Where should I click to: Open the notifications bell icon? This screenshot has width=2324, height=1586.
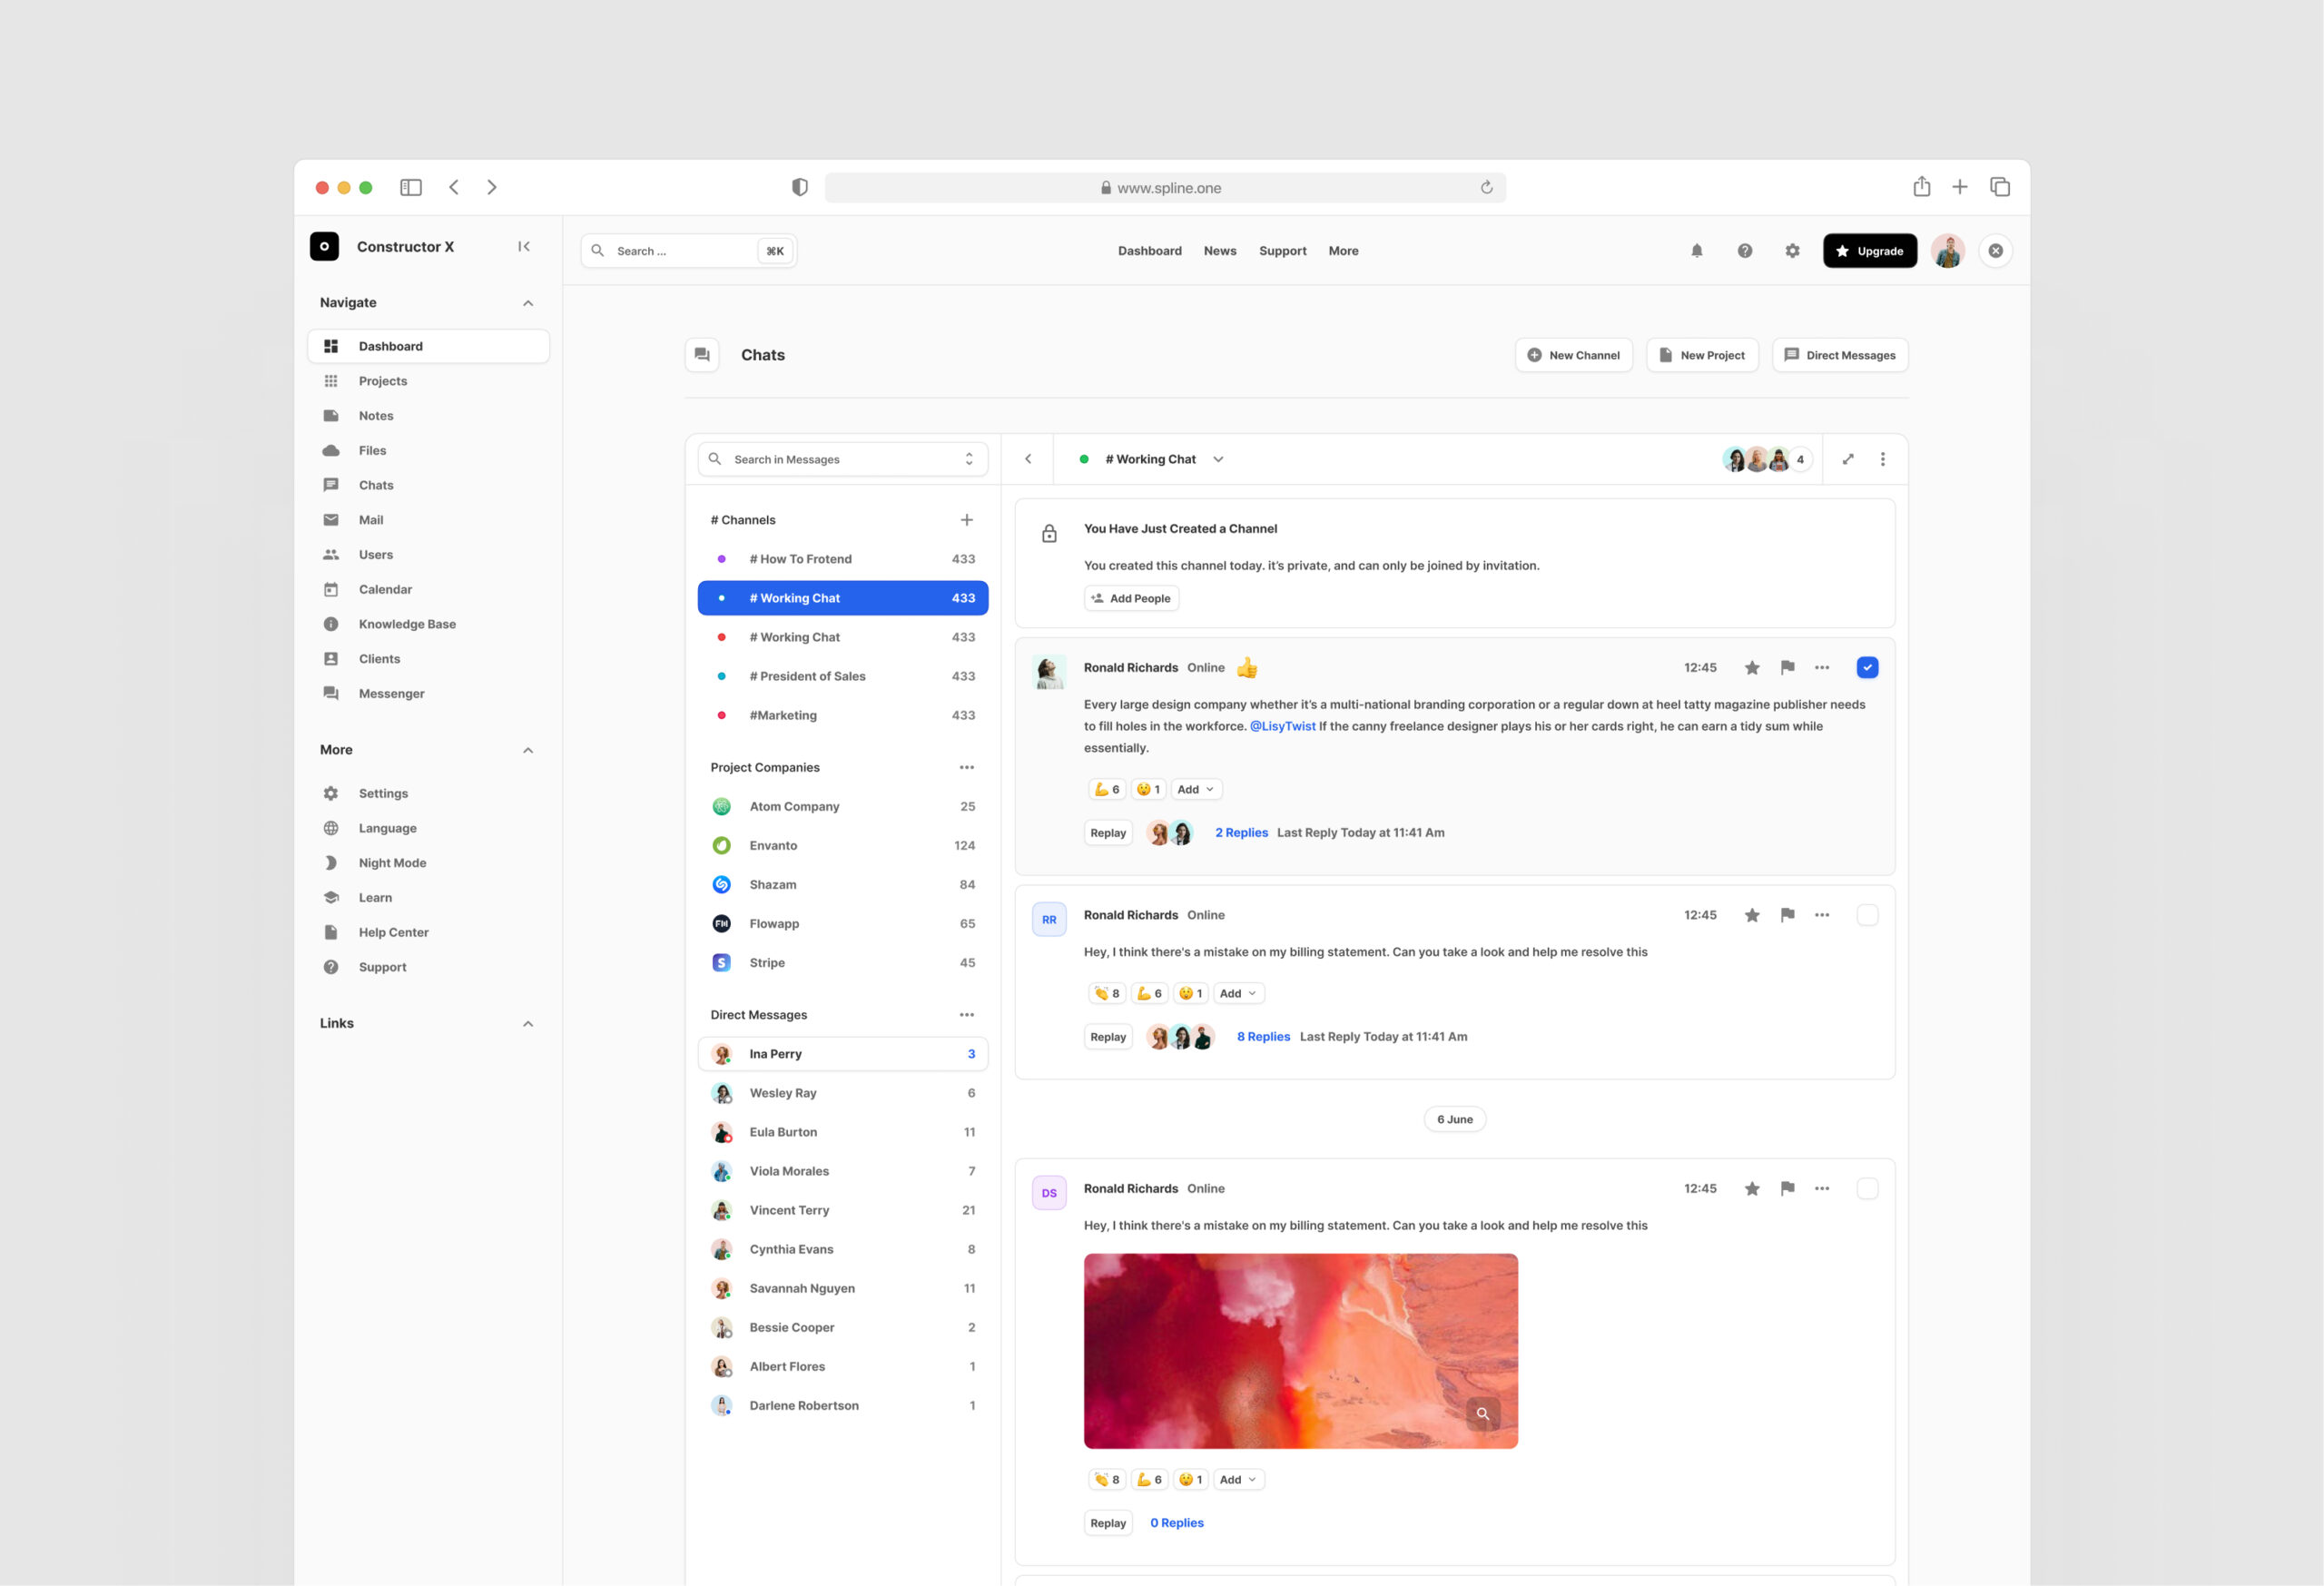[1696, 251]
